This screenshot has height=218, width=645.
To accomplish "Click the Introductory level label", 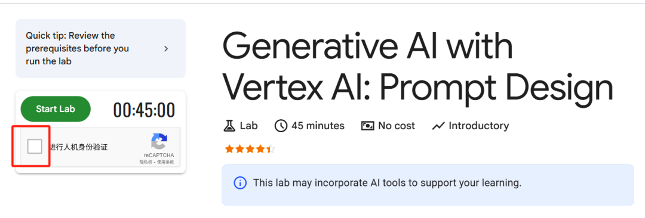I will [479, 126].
